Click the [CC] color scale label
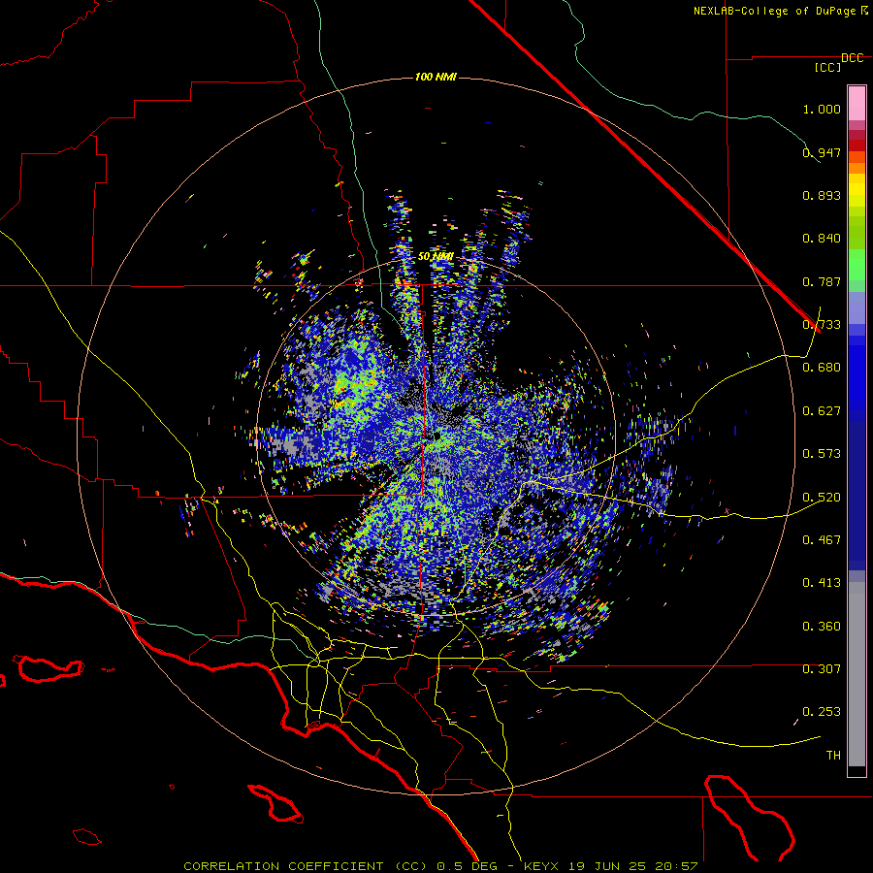The width and height of the screenshot is (873, 873). pos(828,67)
